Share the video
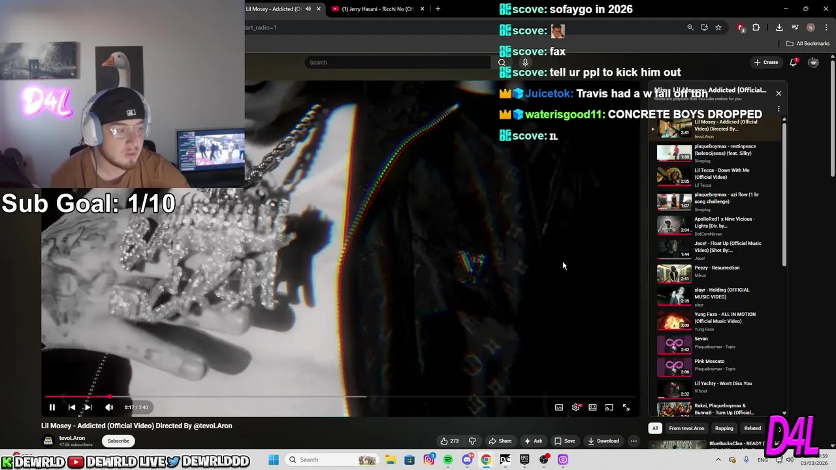836x470 pixels. [500, 441]
